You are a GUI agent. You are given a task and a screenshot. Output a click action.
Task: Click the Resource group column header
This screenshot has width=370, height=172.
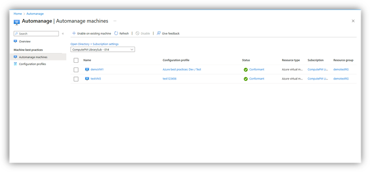(343, 60)
